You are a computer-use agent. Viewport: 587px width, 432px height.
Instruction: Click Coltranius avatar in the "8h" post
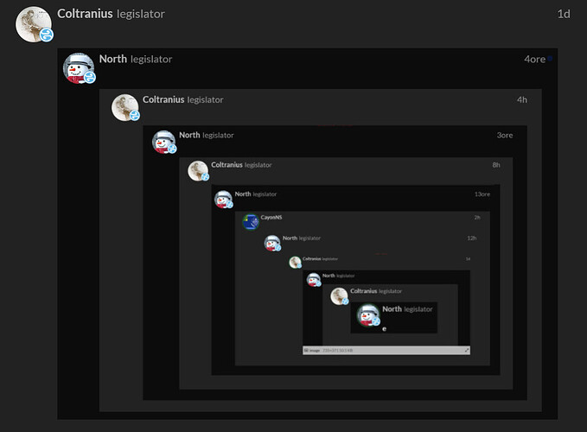click(198, 170)
